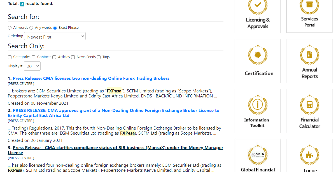This screenshot has width=336, height=172.
Task: Click the 'Search Only:' heading
Action: tap(26, 46)
